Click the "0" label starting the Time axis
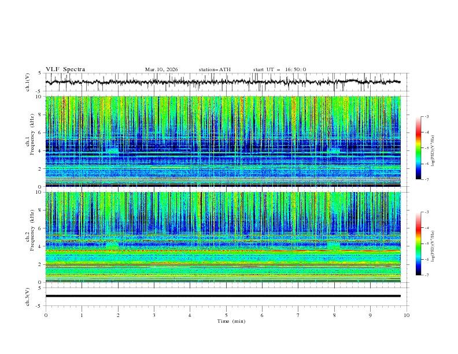The height and width of the screenshot is (354, 458). click(46, 315)
